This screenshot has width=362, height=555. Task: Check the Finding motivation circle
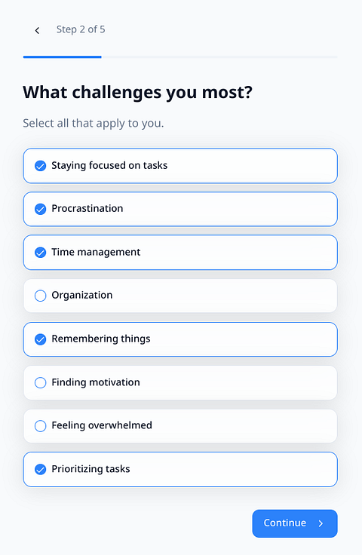click(40, 382)
